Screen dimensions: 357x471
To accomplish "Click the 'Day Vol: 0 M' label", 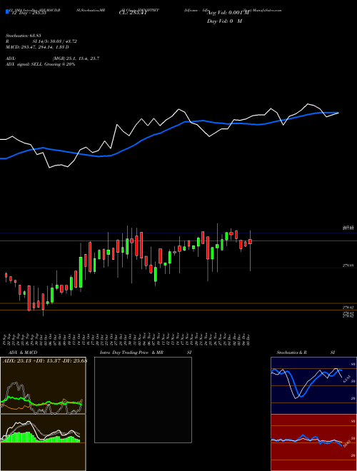I will click(224, 21).
